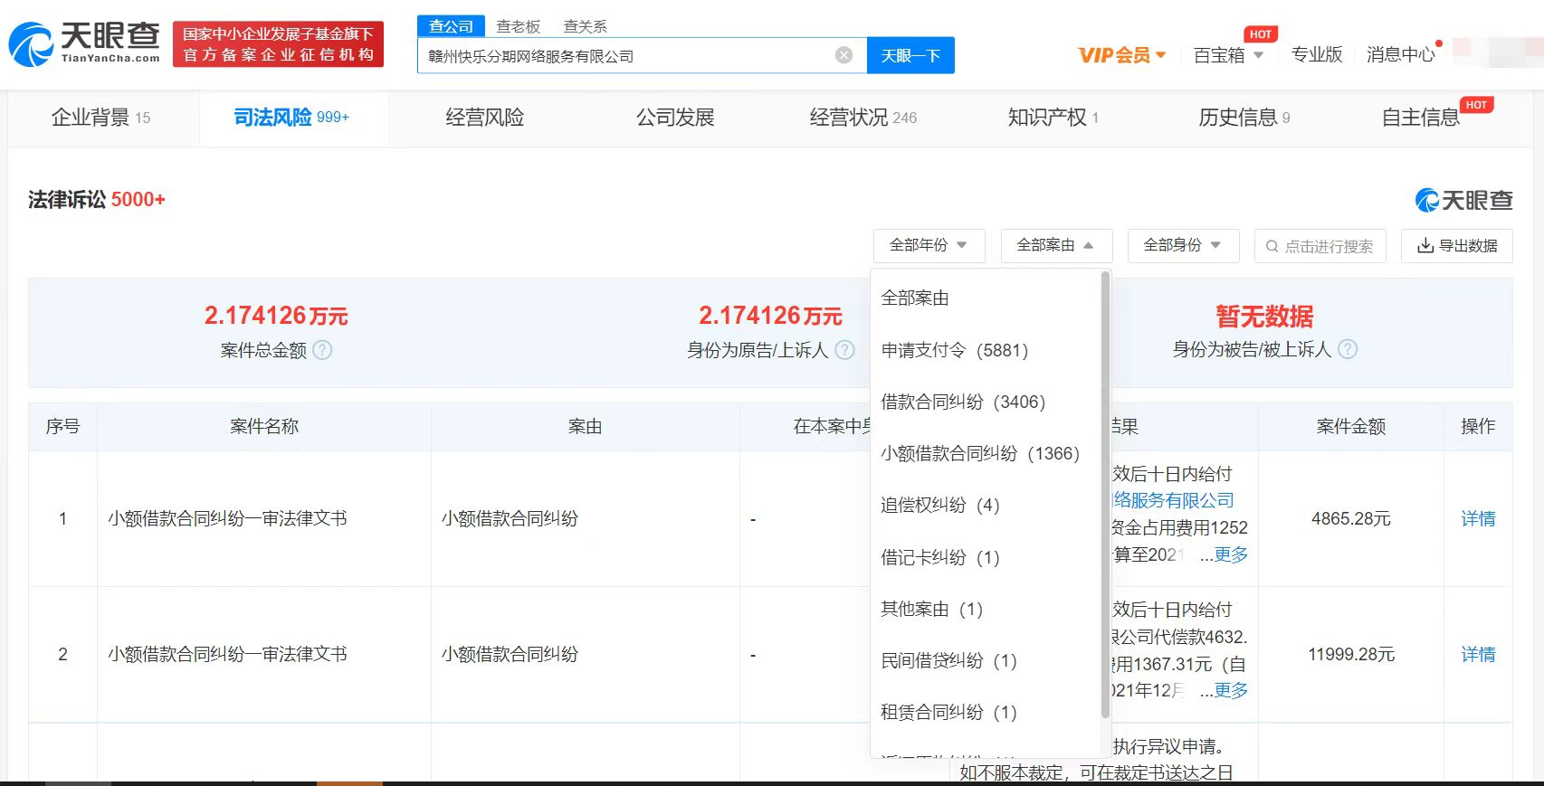Open 消息中心 notifications

[x=1401, y=54]
